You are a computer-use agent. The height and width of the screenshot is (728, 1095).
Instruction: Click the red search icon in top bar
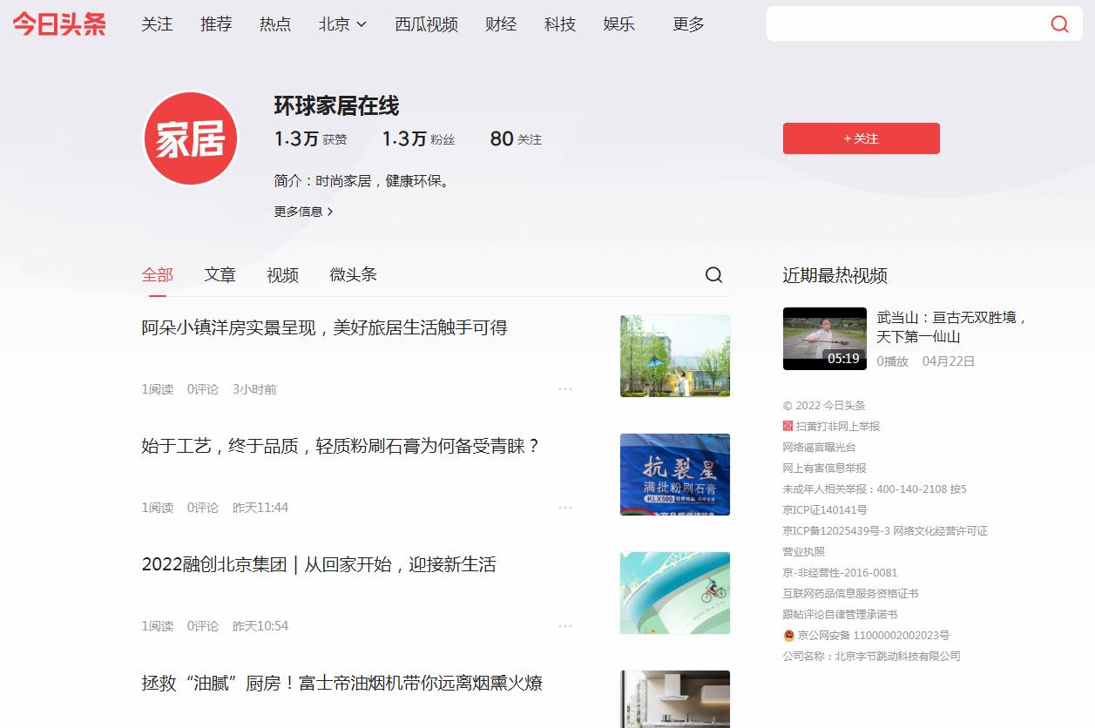click(x=1059, y=24)
